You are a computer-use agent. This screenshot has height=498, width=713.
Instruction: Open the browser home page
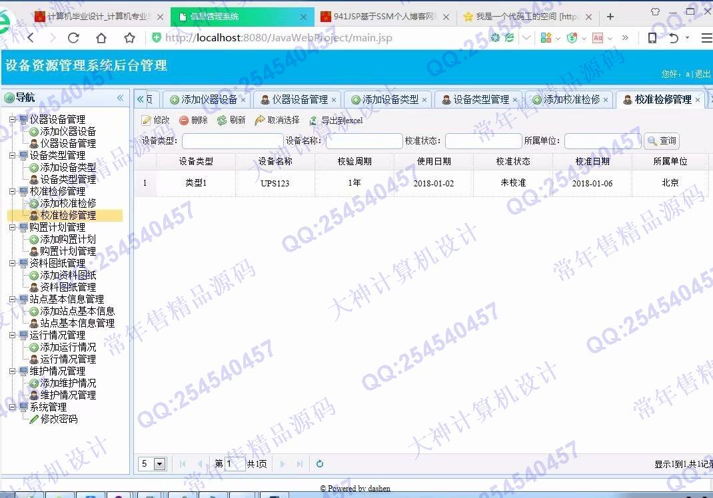(x=101, y=38)
